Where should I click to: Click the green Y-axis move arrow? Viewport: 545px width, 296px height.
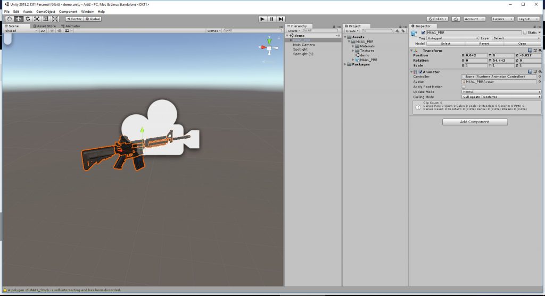142,130
